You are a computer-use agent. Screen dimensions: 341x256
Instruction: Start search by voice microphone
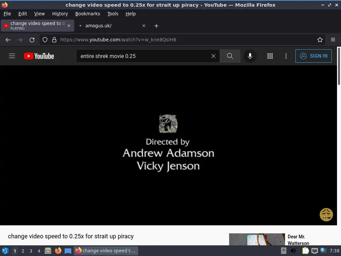tap(250, 56)
